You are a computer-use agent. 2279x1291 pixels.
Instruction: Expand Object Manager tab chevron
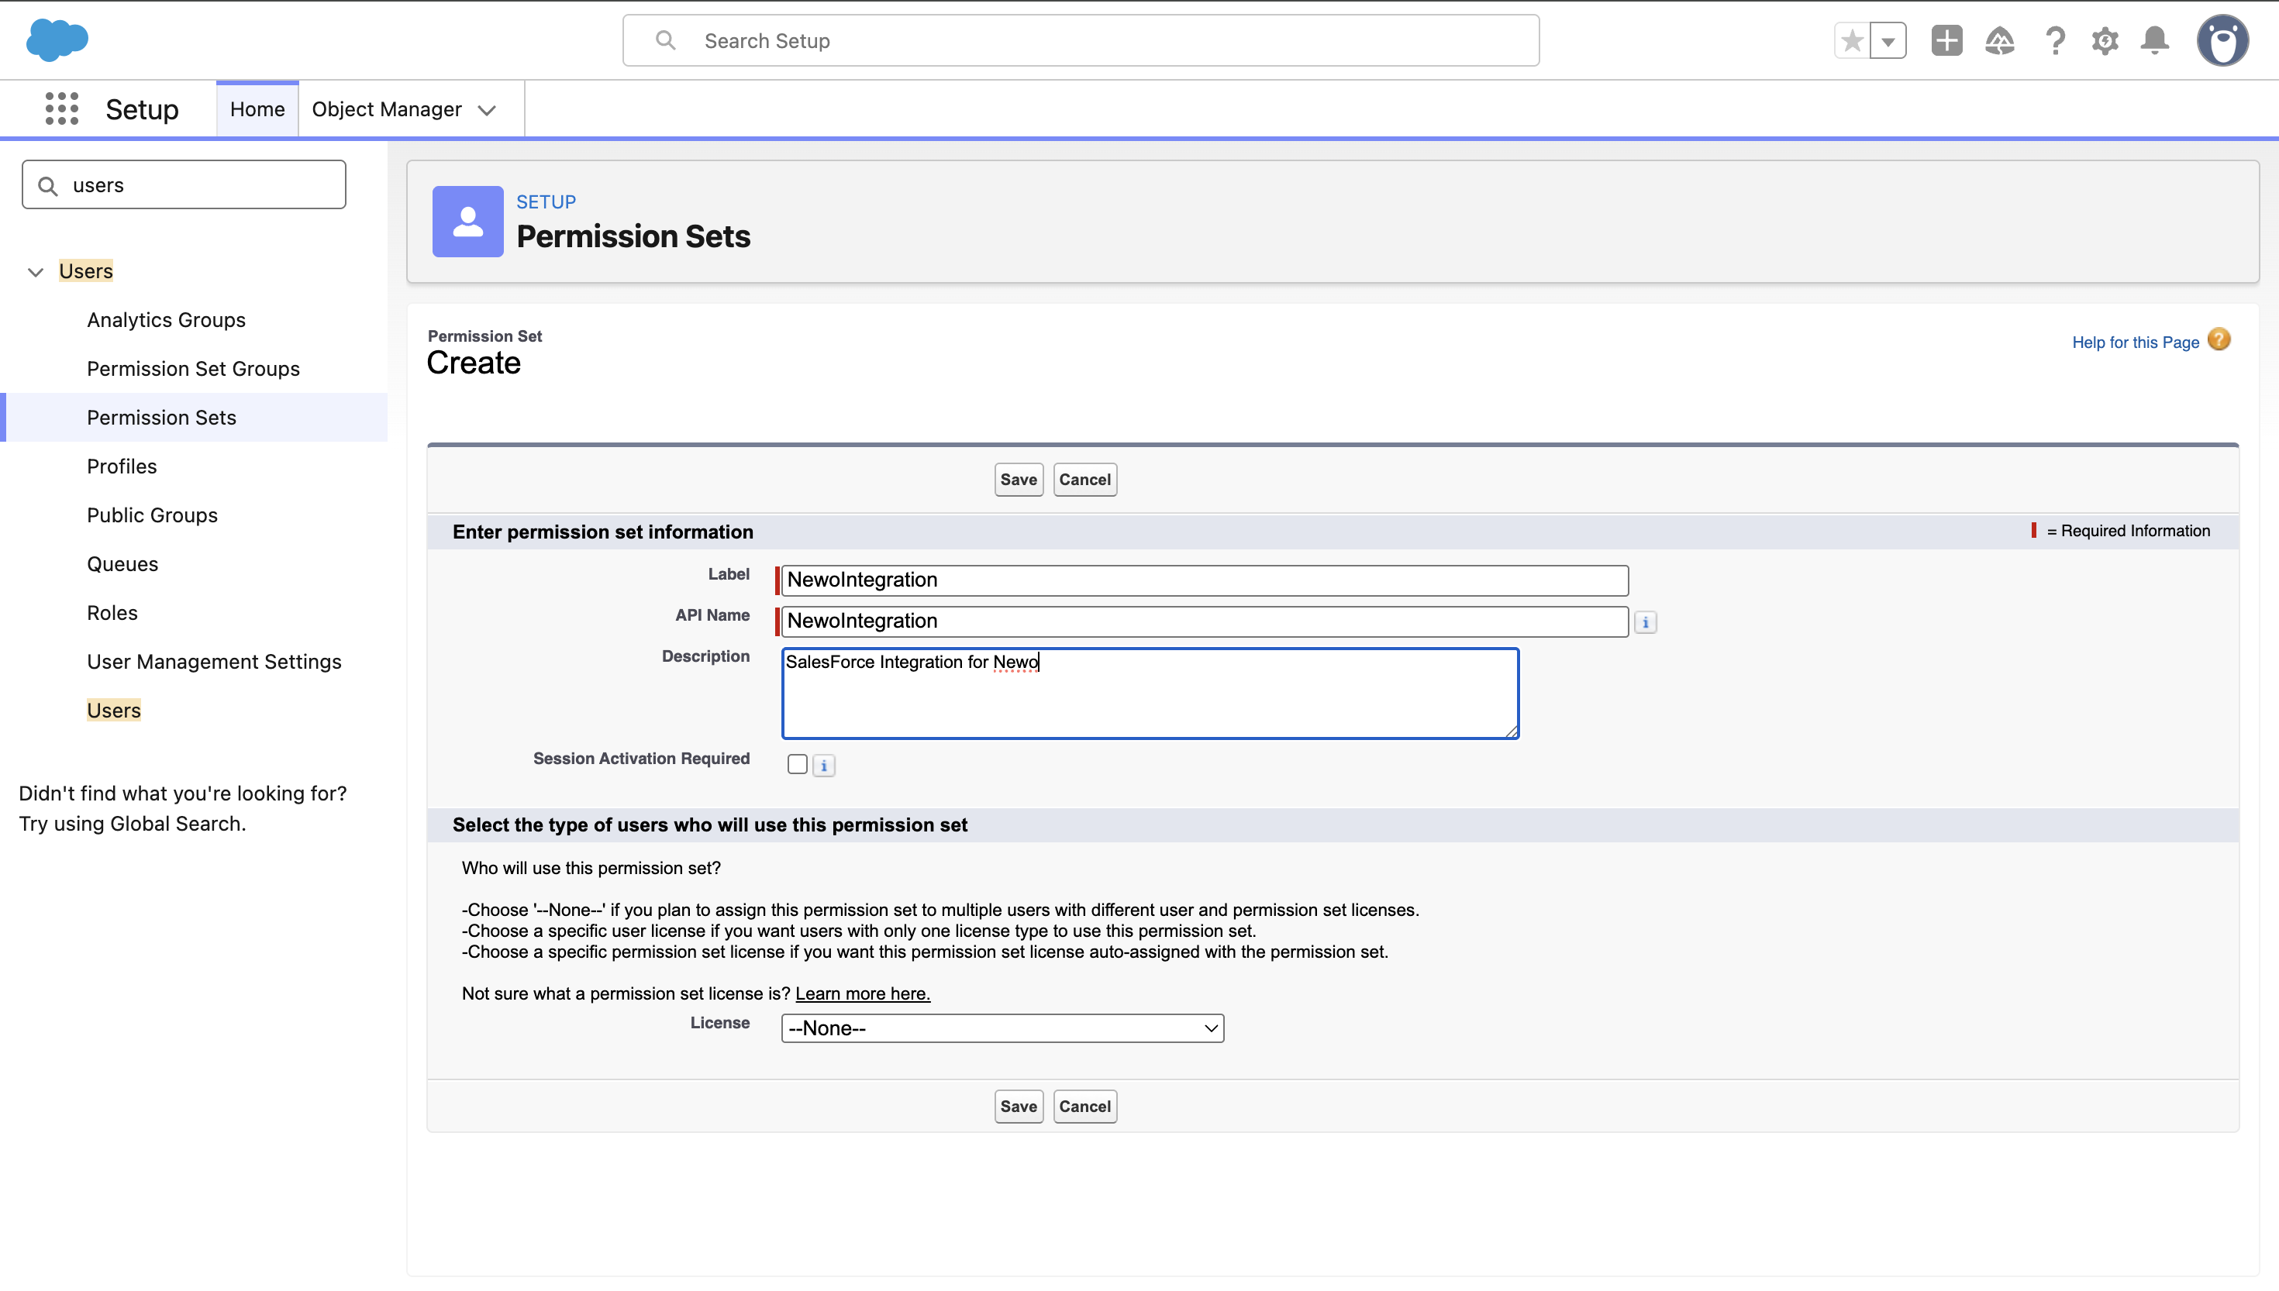(x=486, y=110)
